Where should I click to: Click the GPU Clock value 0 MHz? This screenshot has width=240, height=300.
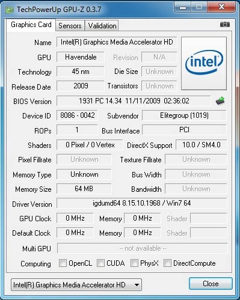[75, 218]
